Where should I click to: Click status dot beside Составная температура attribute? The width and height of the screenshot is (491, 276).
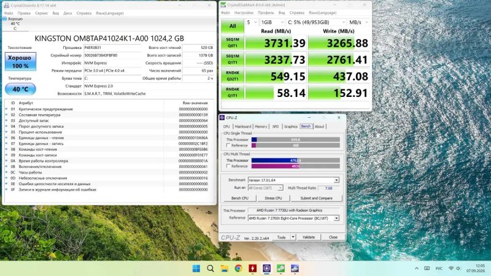click(x=6, y=115)
